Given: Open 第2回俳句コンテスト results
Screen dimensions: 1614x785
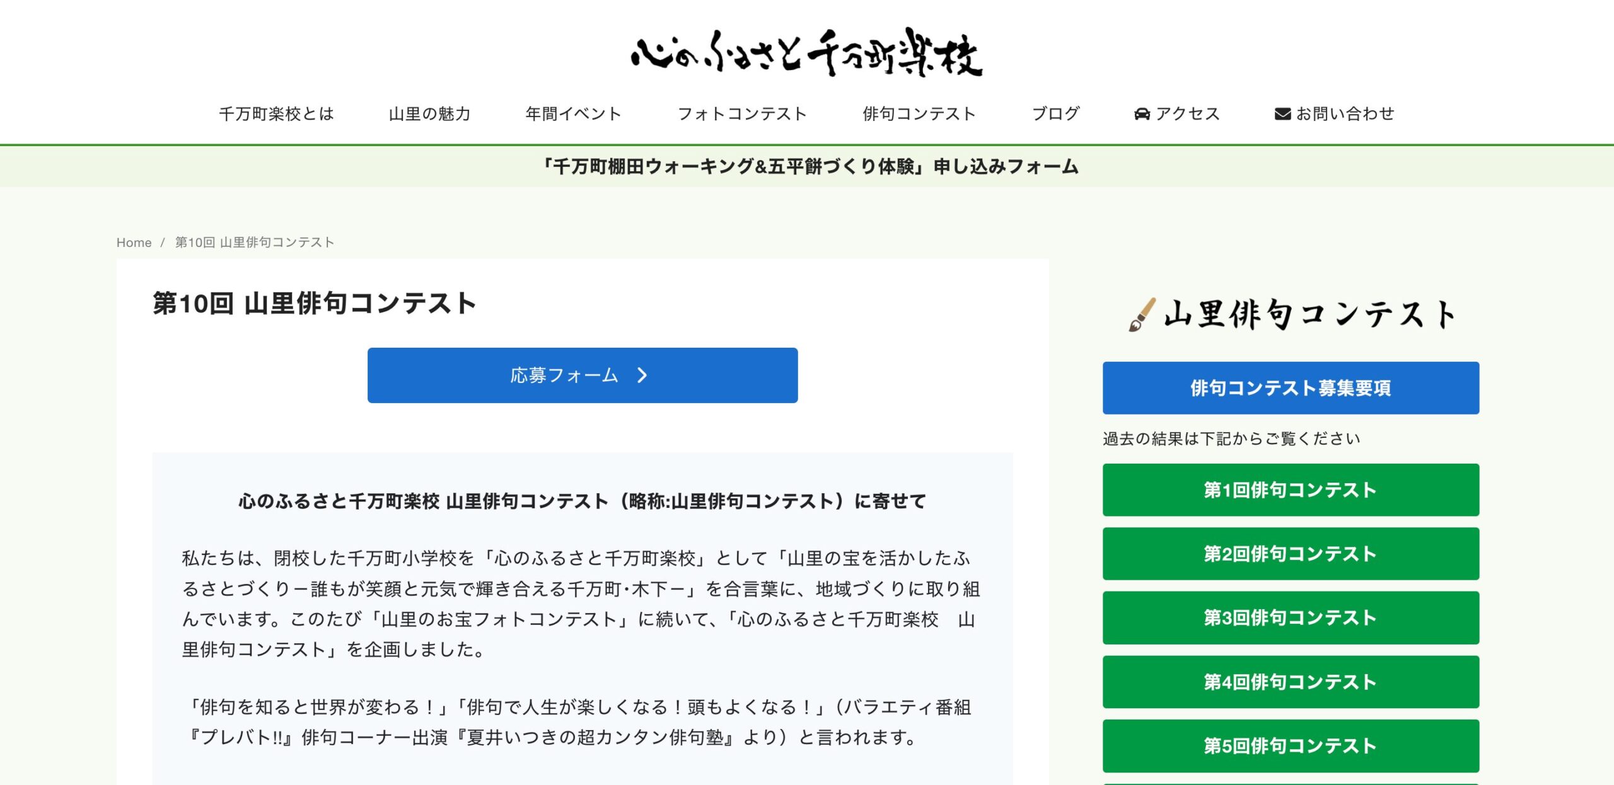Looking at the screenshot, I should point(1290,554).
